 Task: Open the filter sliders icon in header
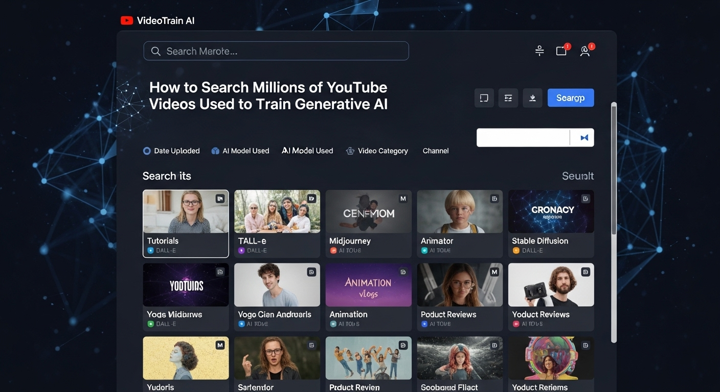(539, 51)
